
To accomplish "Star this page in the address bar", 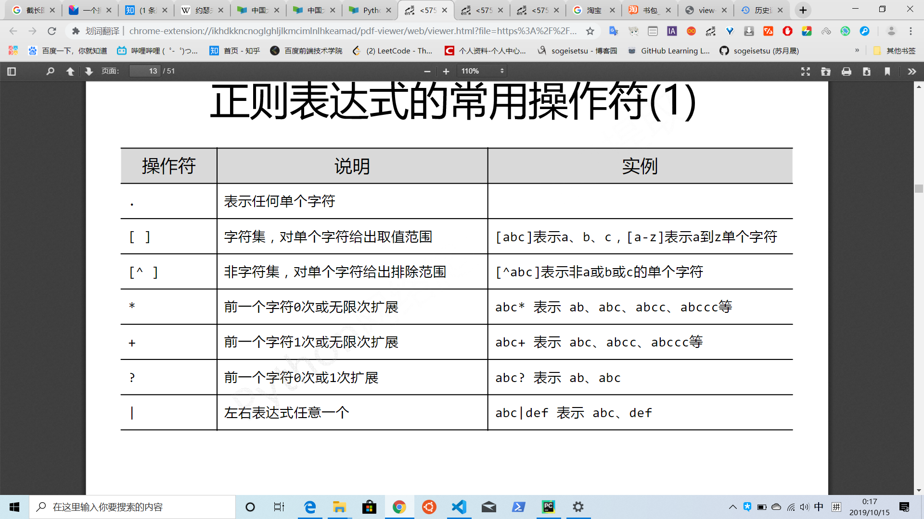I will pos(590,31).
